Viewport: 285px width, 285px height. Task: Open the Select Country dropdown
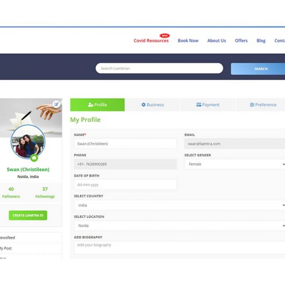[x=179, y=205]
